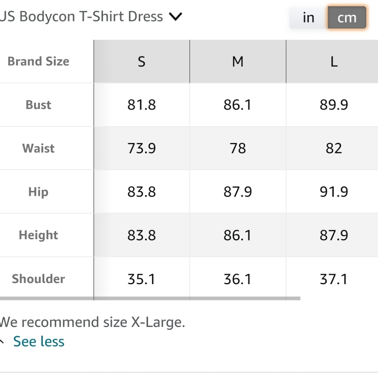The height and width of the screenshot is (377, 378).
Task: Click the Hip row label
Action: tap(38, 192)
